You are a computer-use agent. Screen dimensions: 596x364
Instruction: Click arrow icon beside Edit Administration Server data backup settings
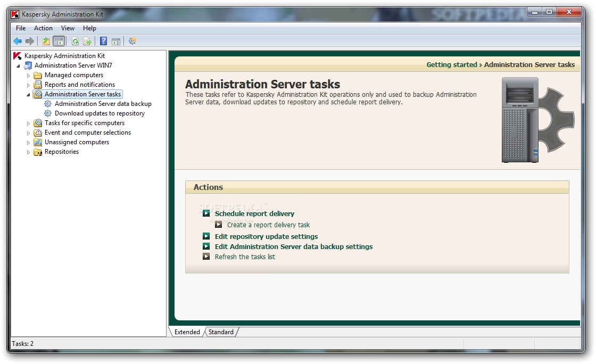pyautogui.click(x=206, y=246)
